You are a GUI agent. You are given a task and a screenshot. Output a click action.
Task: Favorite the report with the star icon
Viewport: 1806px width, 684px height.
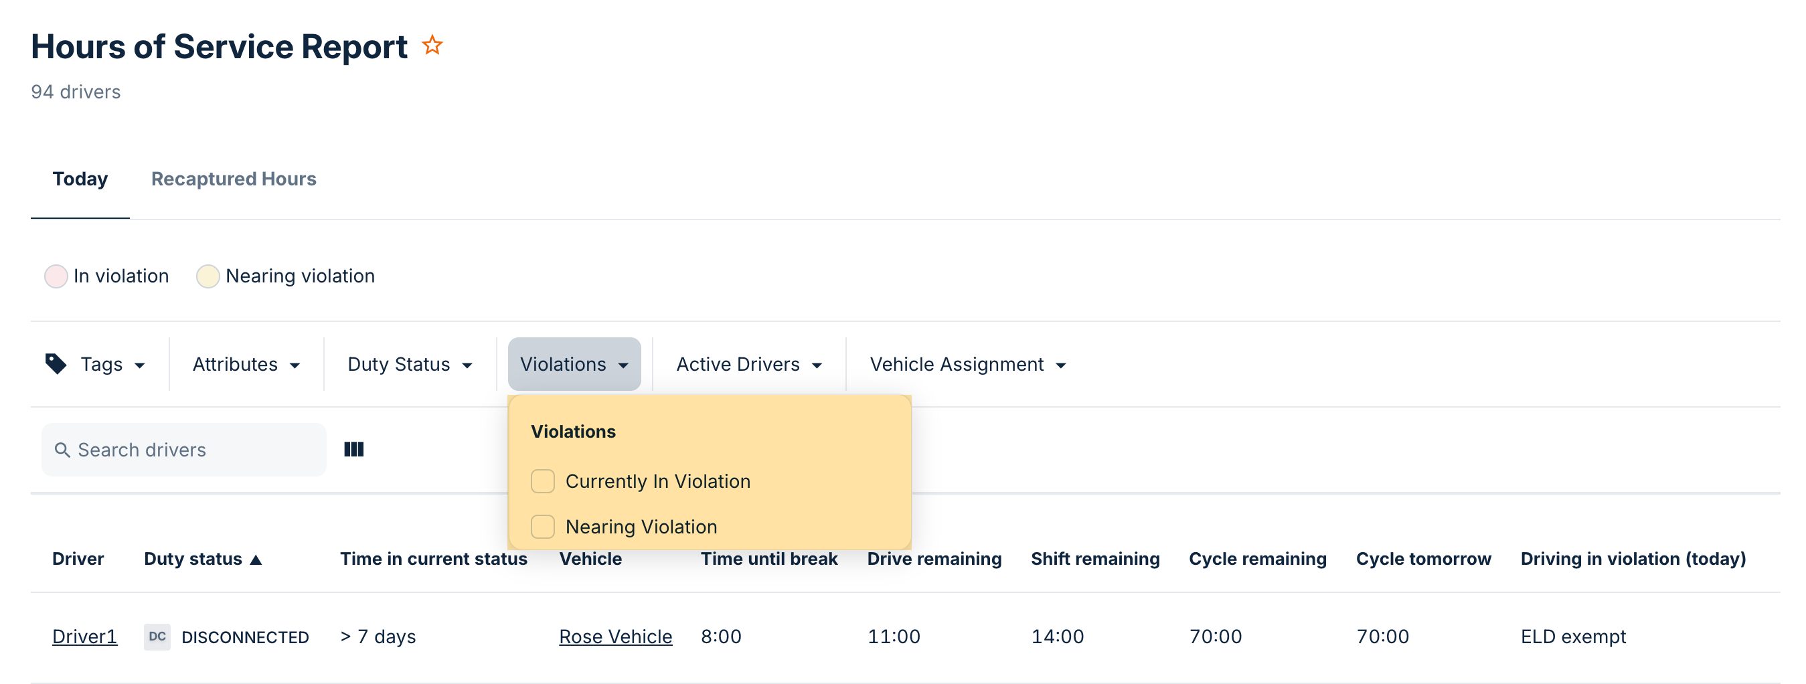point(432,46)
